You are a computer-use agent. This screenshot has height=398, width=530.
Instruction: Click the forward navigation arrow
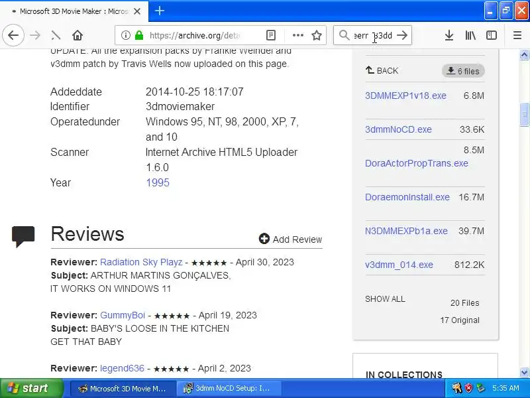(x=35, y=35)
